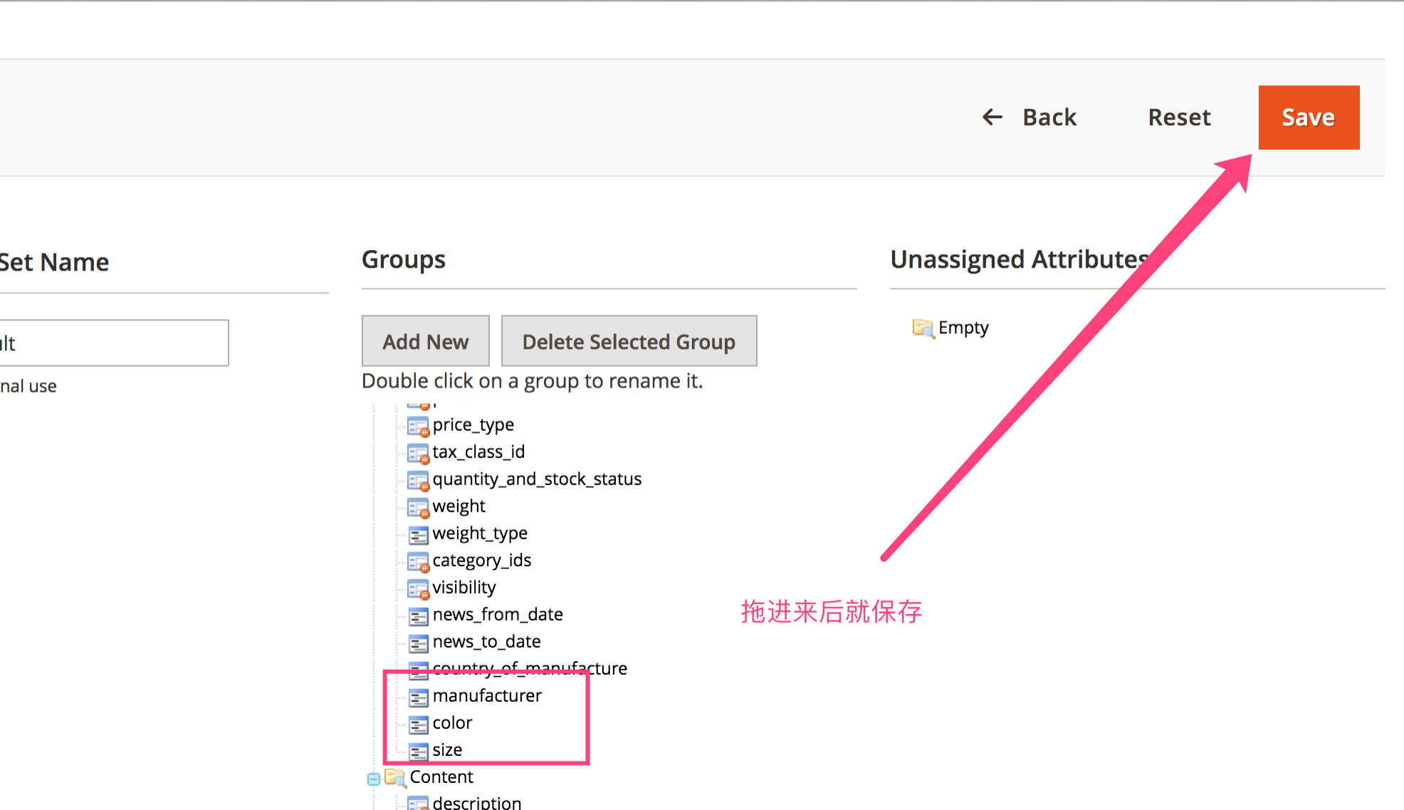Click the size attribute icon
This screenshot has width=1404, height=810.
[418, 751]
